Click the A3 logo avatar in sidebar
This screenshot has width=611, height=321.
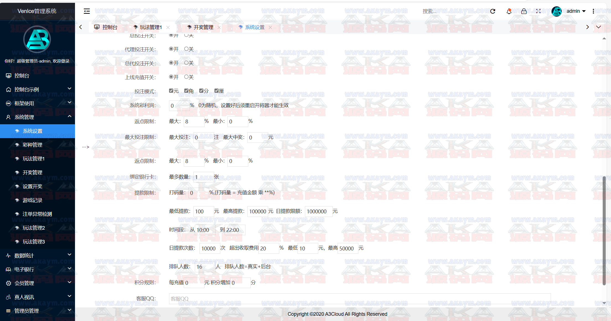click(37, 39)
